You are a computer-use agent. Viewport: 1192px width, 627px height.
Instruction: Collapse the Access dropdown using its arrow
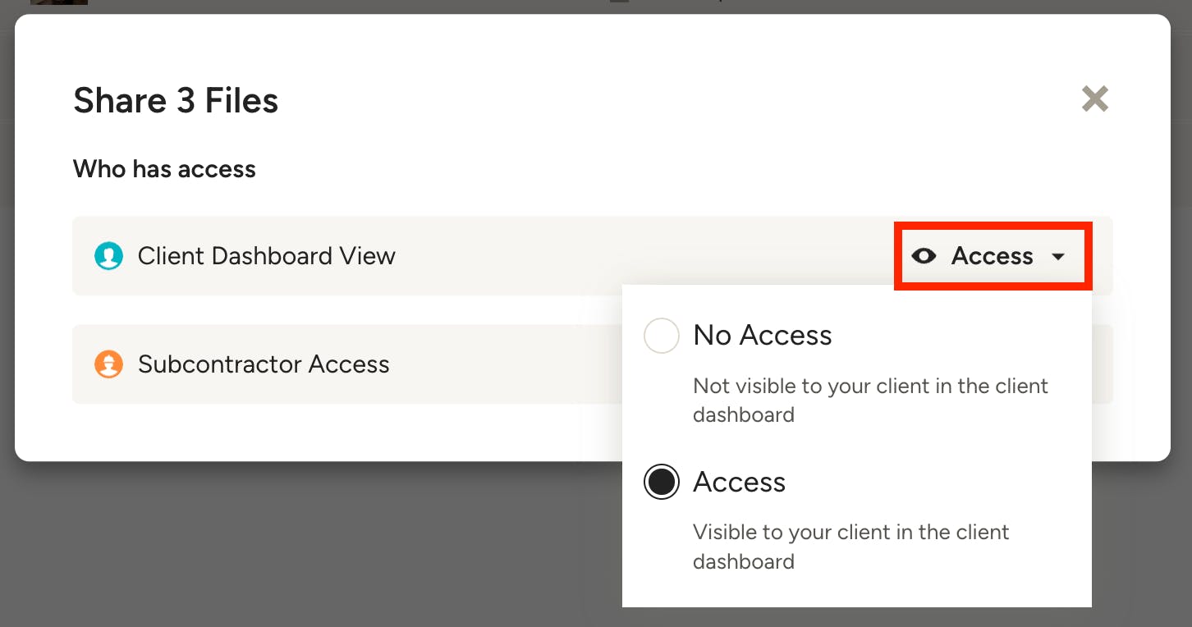(1058, 257)
